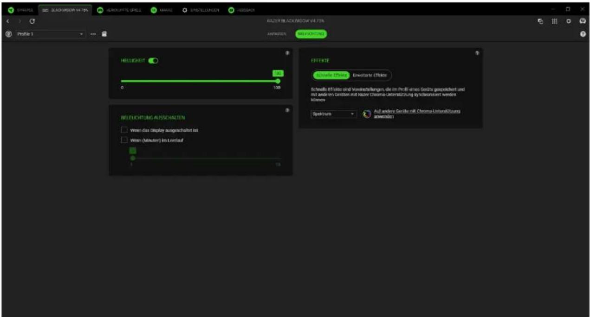Open the profile three-dots options menu
This screenshot has width=590, height=317.
coord(93,34)
